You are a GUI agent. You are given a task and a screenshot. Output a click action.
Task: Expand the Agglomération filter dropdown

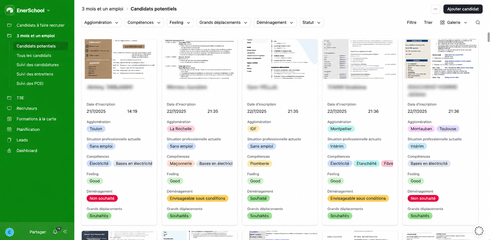click(x=101, y=22)
